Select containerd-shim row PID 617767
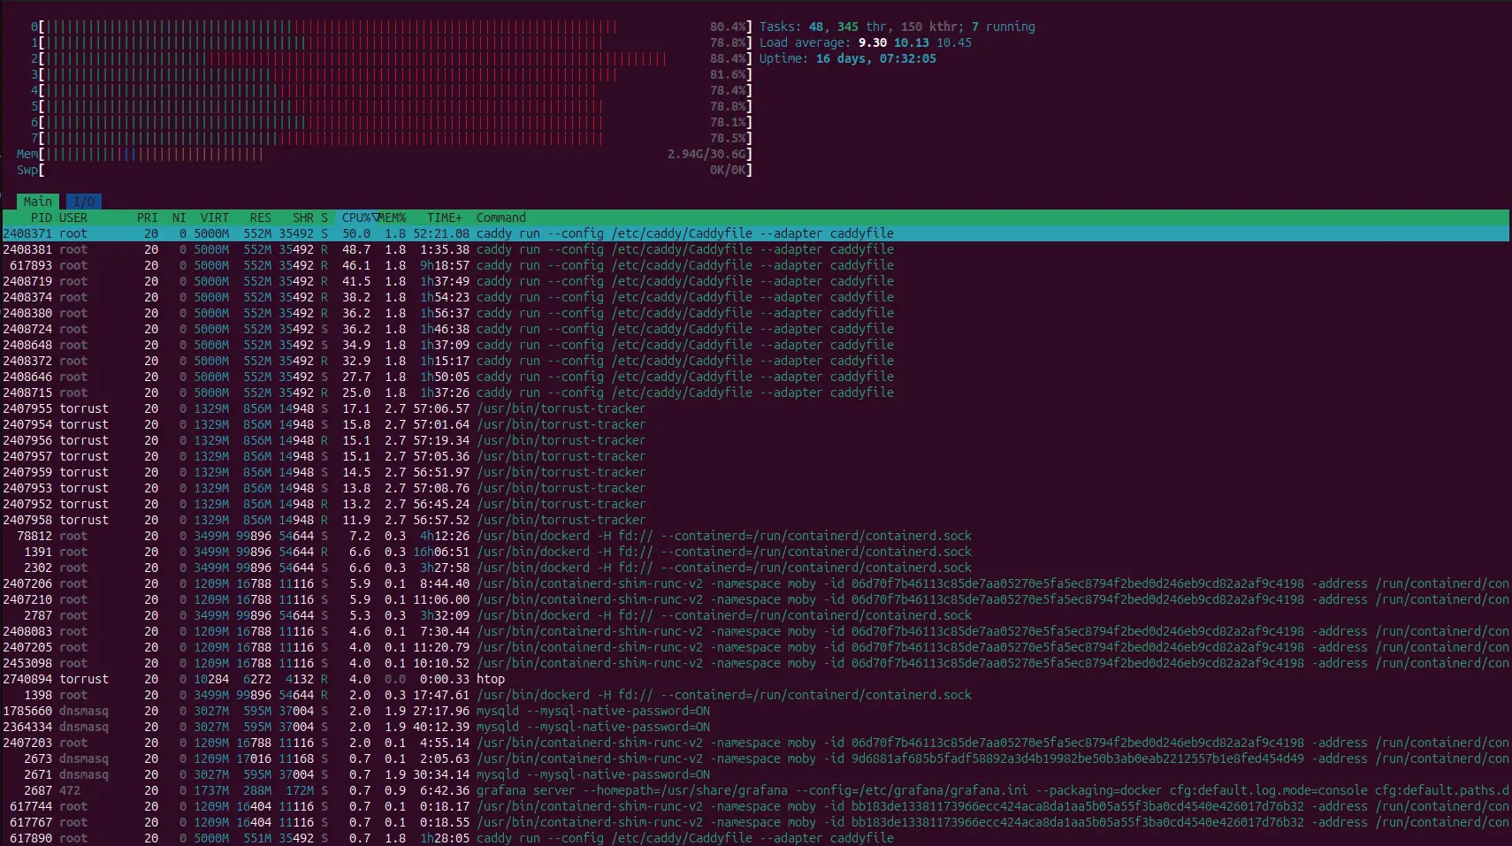Screen dimensions: 1512x846 click(x=756, y=822)
